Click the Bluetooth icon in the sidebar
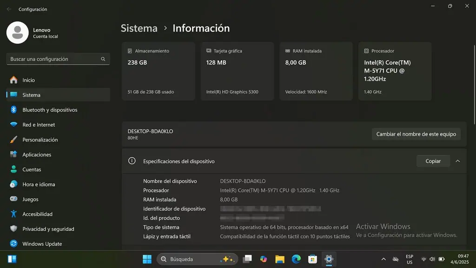This screenshot has width=476, height=268. pyautogui.click(x=13, y=109)
